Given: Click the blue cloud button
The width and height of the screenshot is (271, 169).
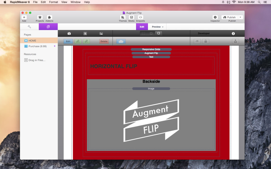Looking at the screenshot, I should point(121,41).
